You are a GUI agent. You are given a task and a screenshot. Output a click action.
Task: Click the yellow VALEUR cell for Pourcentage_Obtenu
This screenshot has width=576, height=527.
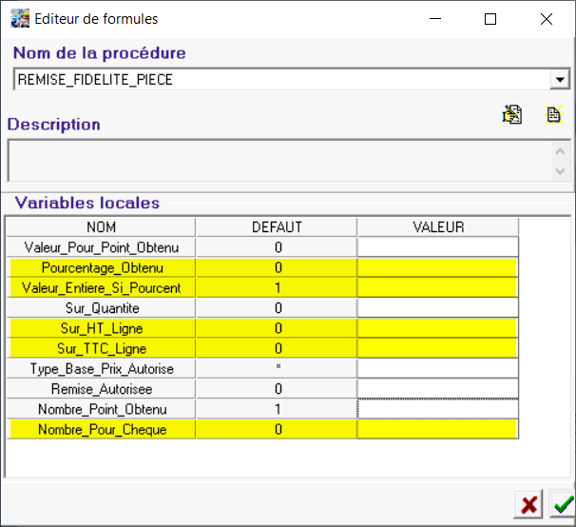(x=438, y=267)
